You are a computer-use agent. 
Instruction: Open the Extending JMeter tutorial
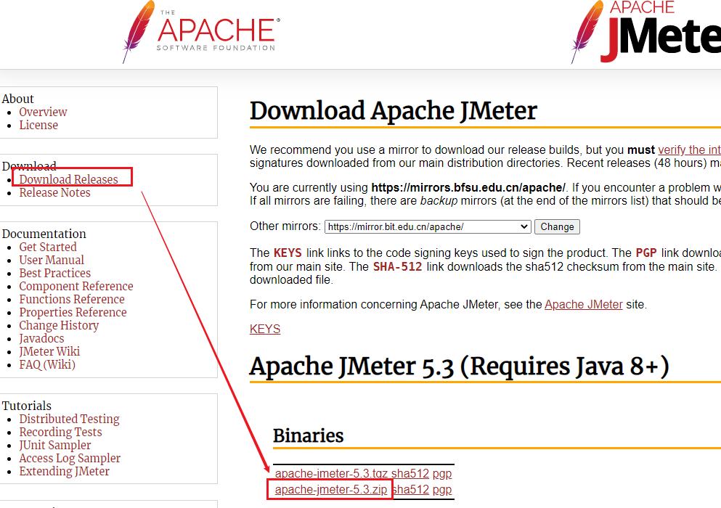point(65,471)
